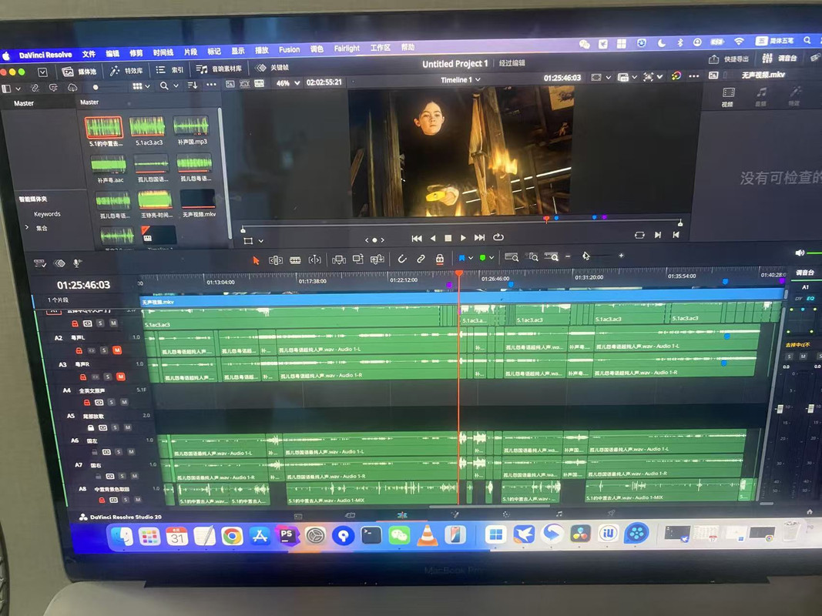Screen dimensions: 822x616
Task: Open the flag color dropdown arrow
Action: 471,258
